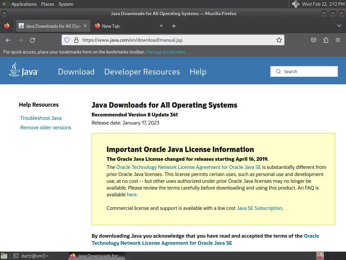This screenshot has height=260, width=346.
Task: Save page to Pocket icon
Action: click(313, 40)
